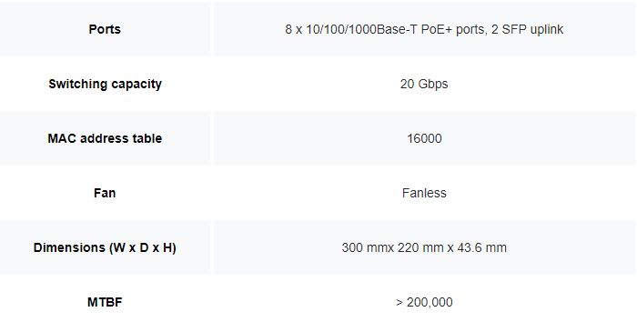Click the 20 Gbps value cell

click(x=424, y=84)
